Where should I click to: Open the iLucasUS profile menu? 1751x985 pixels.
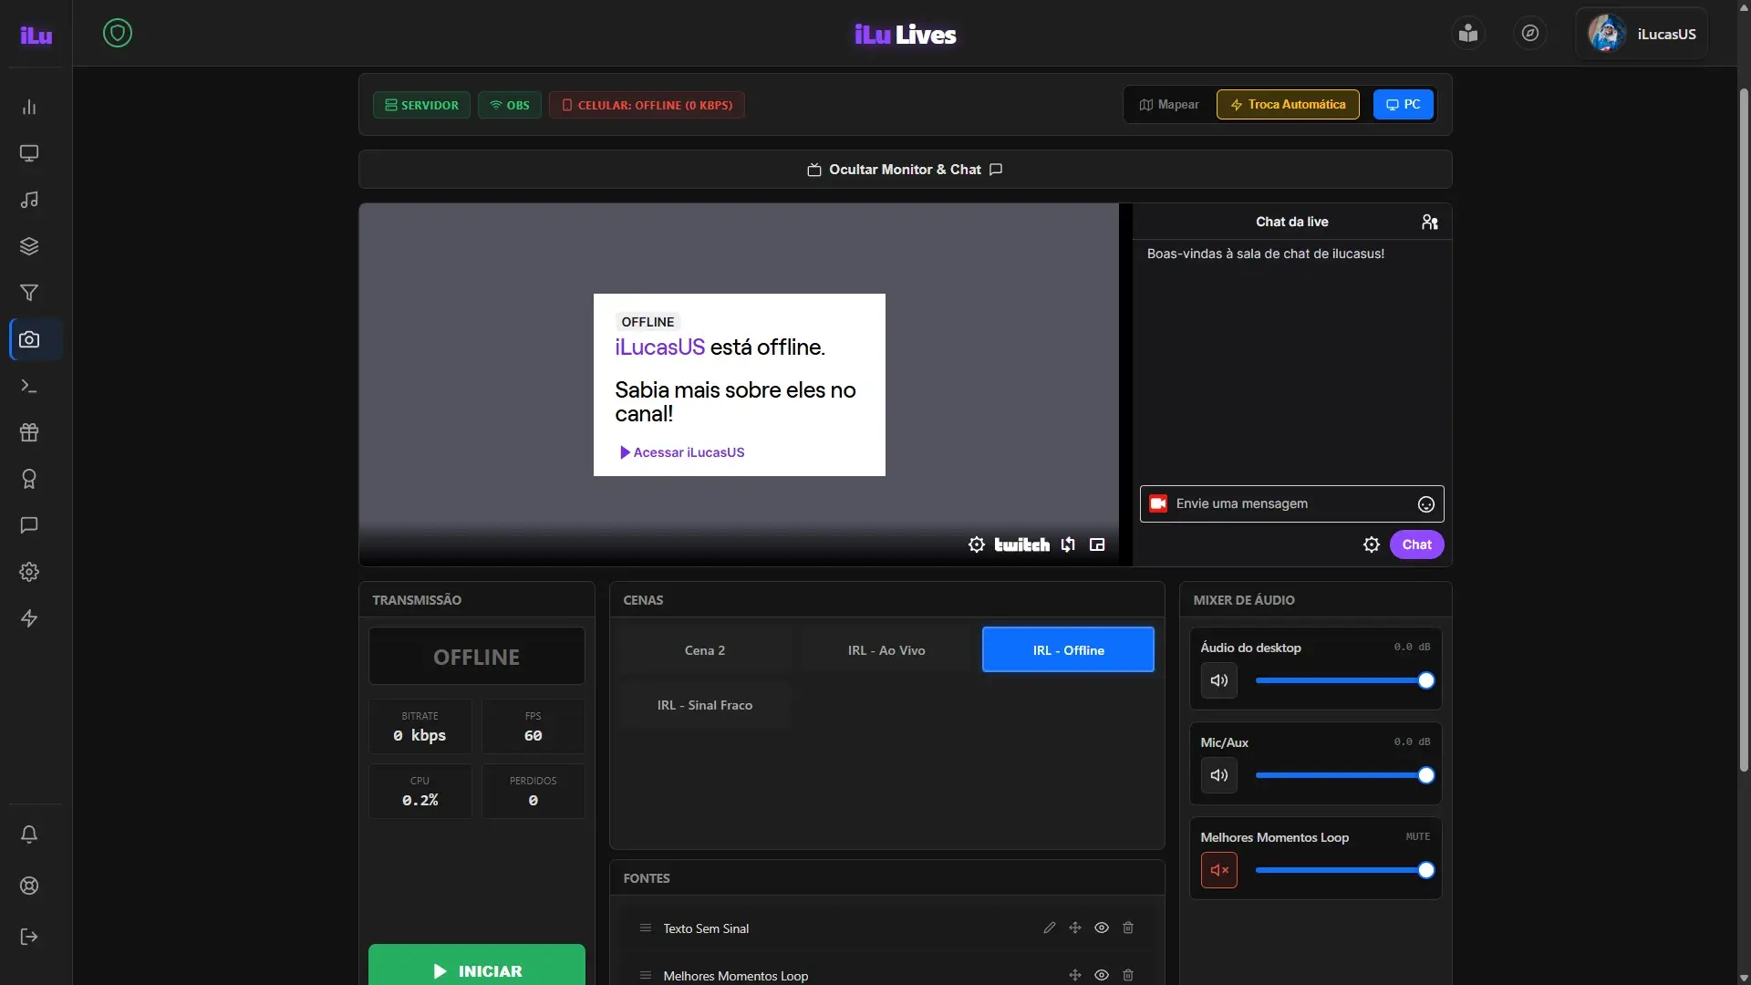click(x=1642, y=34)
